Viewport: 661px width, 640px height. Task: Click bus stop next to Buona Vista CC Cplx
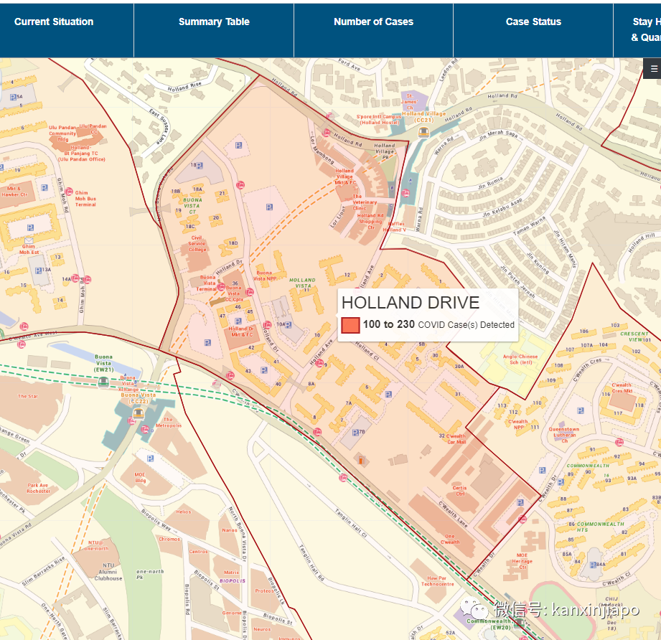(x=250, y=292)
